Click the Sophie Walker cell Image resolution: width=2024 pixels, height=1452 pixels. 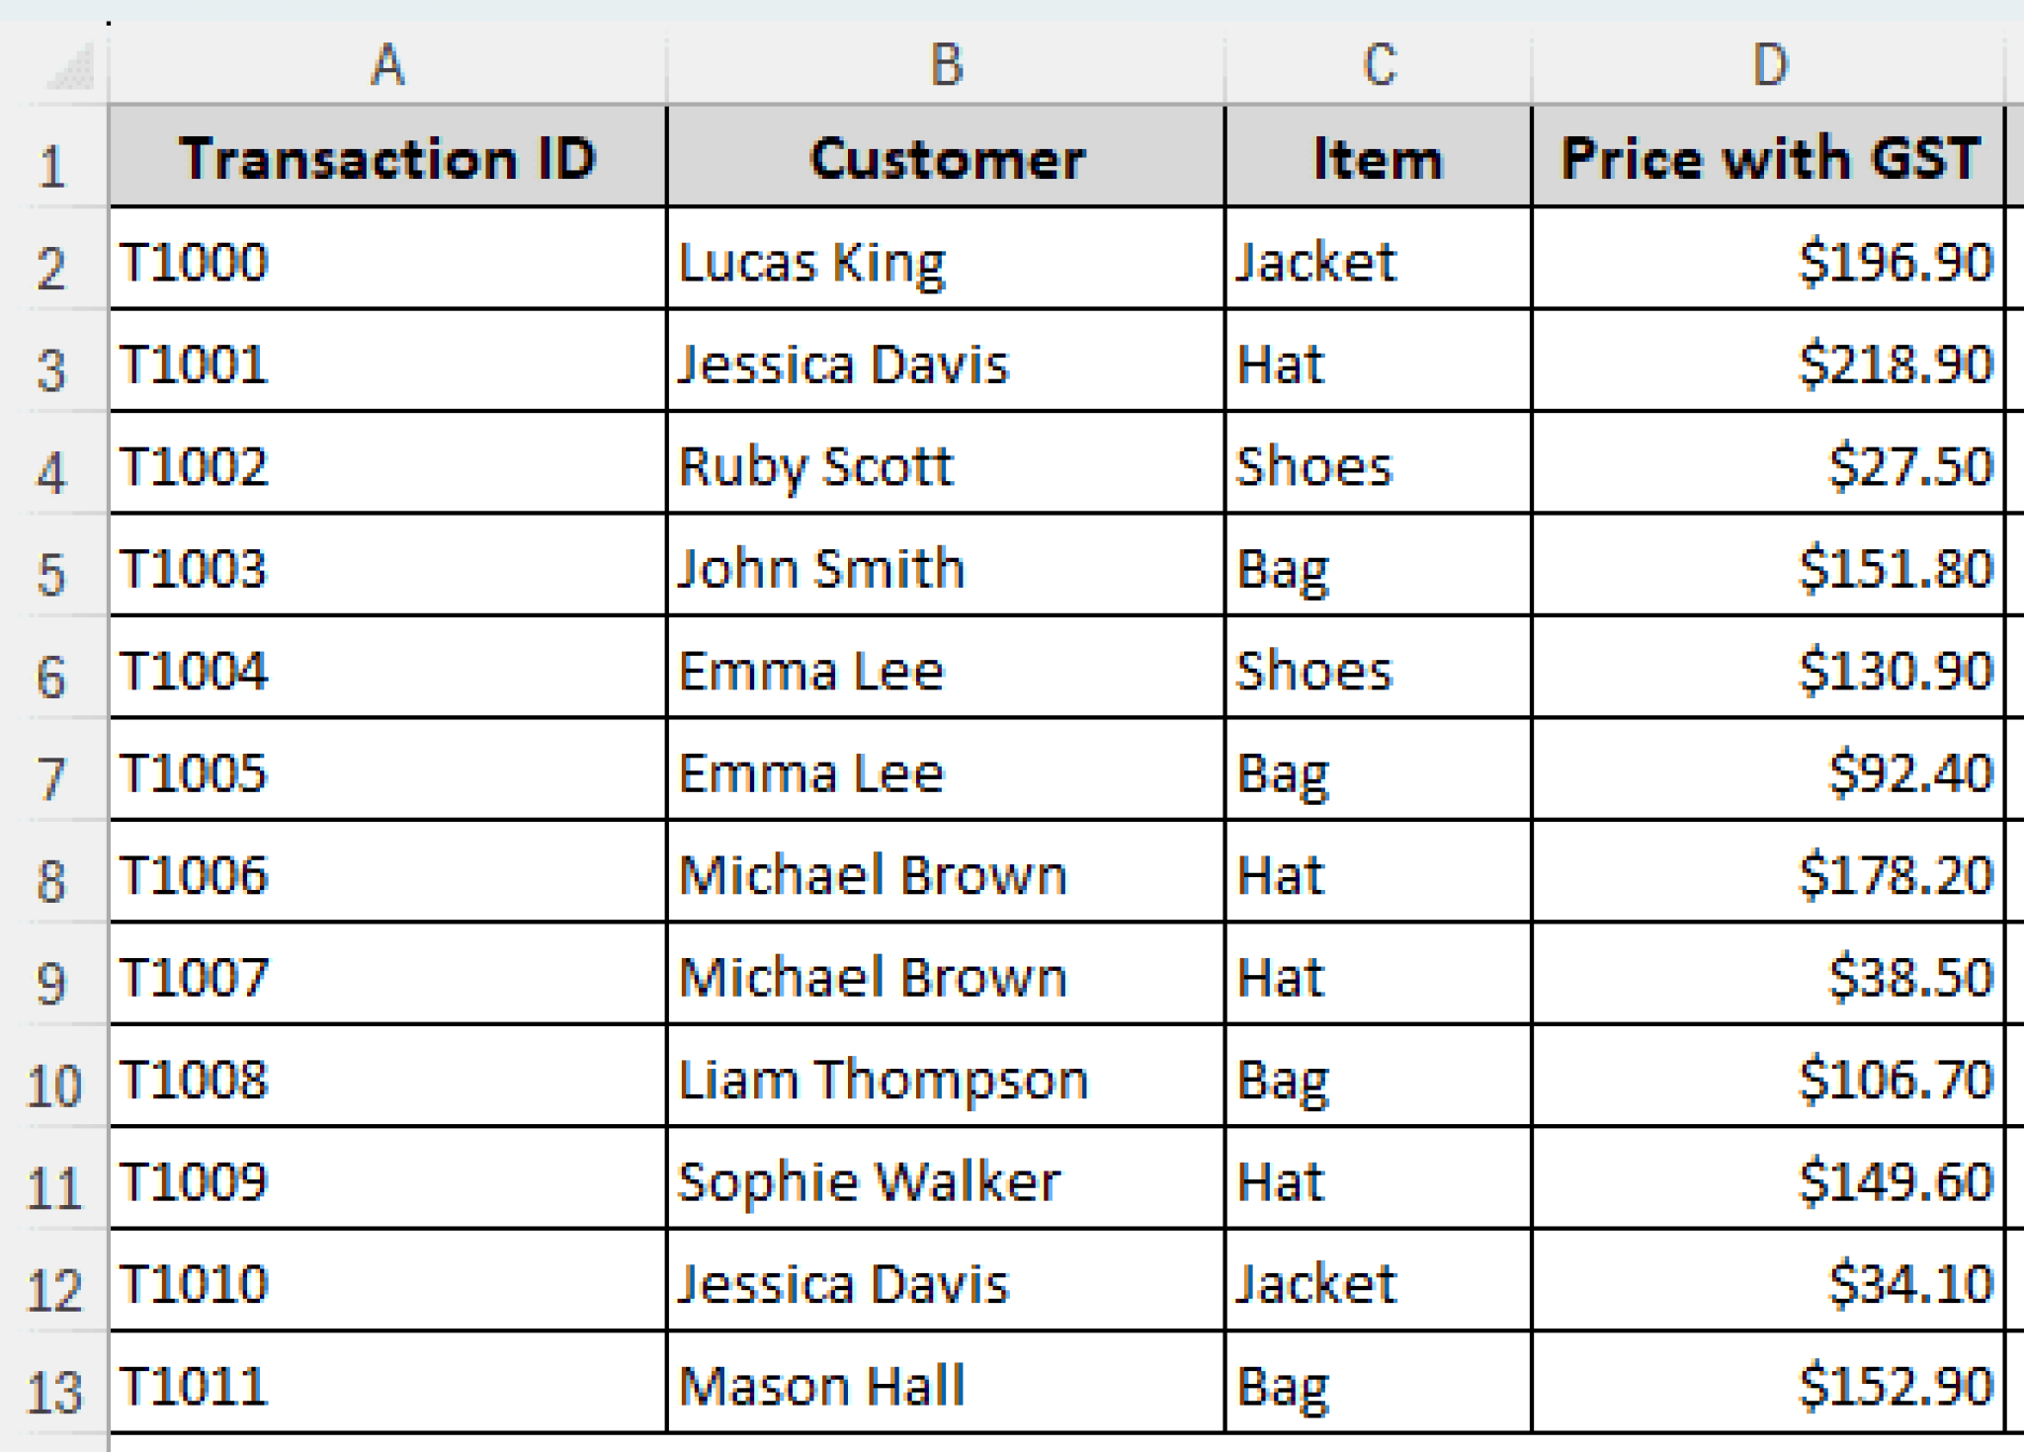pos(946,1180)
